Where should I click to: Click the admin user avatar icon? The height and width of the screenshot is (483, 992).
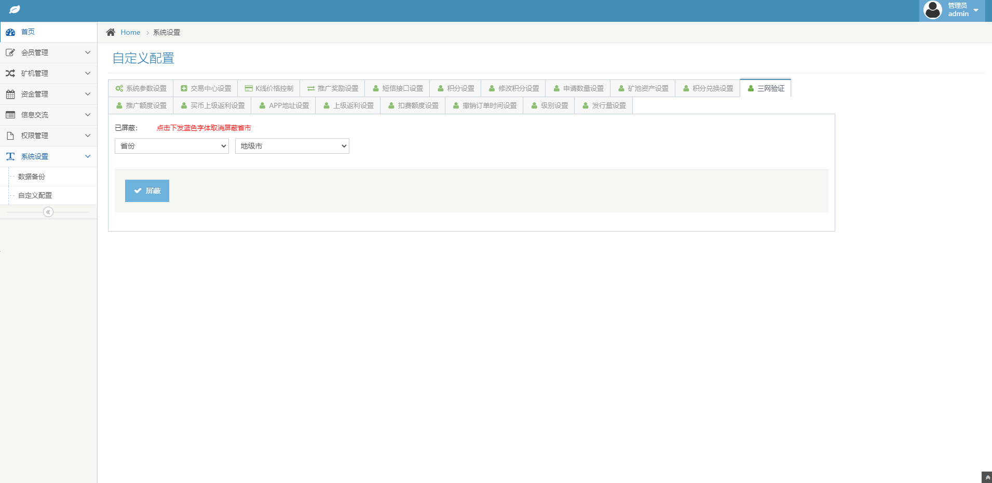tap(933, 10)
